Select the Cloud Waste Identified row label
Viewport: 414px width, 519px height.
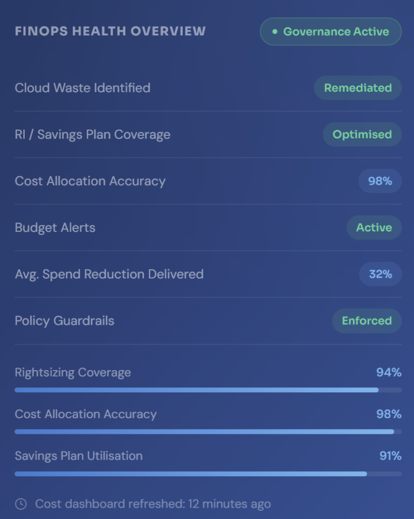pyautogui.click(x=82, y=88)
